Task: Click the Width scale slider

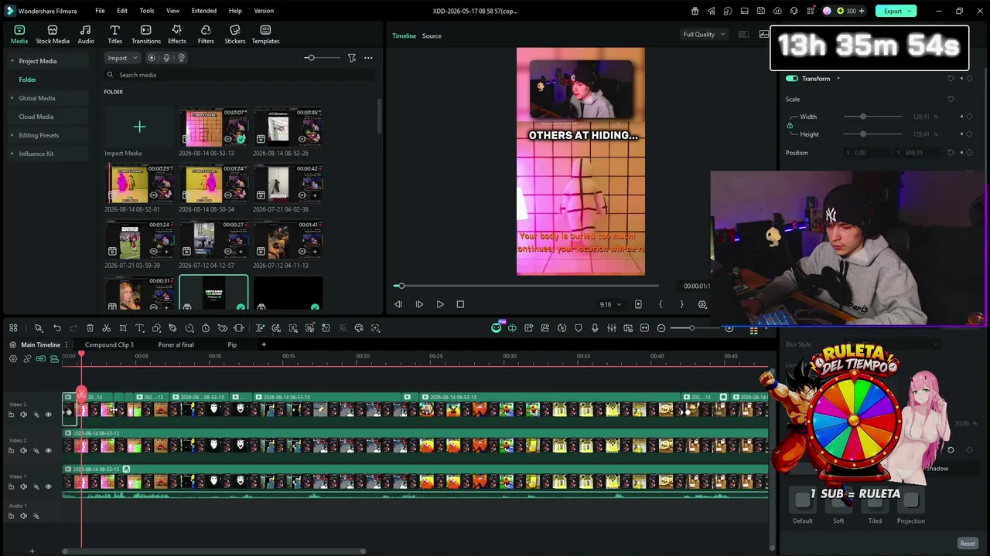Action: click(x=882, y=117)
